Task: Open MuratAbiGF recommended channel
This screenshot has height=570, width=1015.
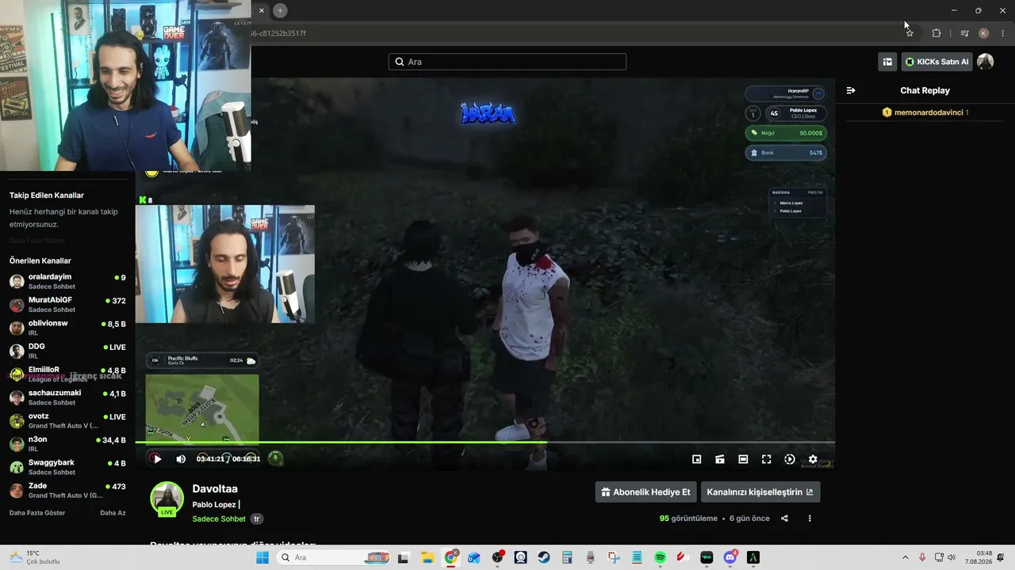Action: 67,305
